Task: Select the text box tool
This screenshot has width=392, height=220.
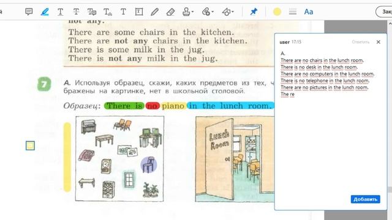Action: [139, 12]
